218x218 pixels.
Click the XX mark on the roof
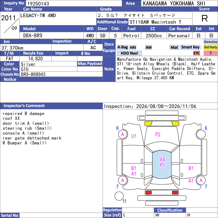163,160
